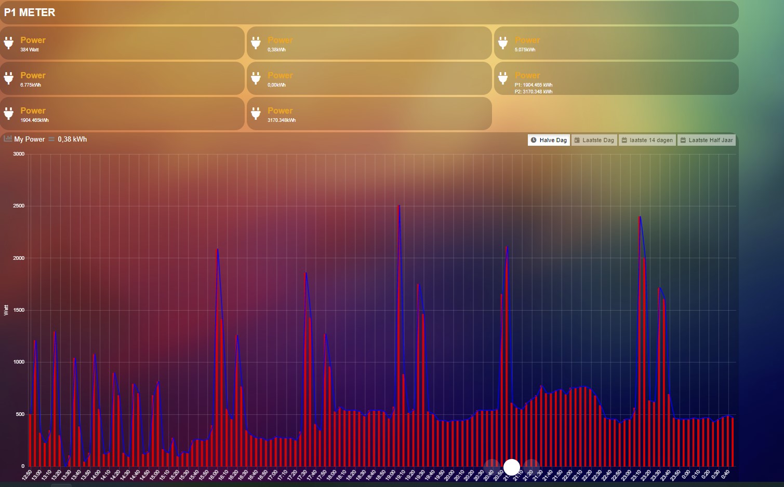Click the plug icon beside 5.075kWh
This screenshot has width=784, height=487.
503,43
